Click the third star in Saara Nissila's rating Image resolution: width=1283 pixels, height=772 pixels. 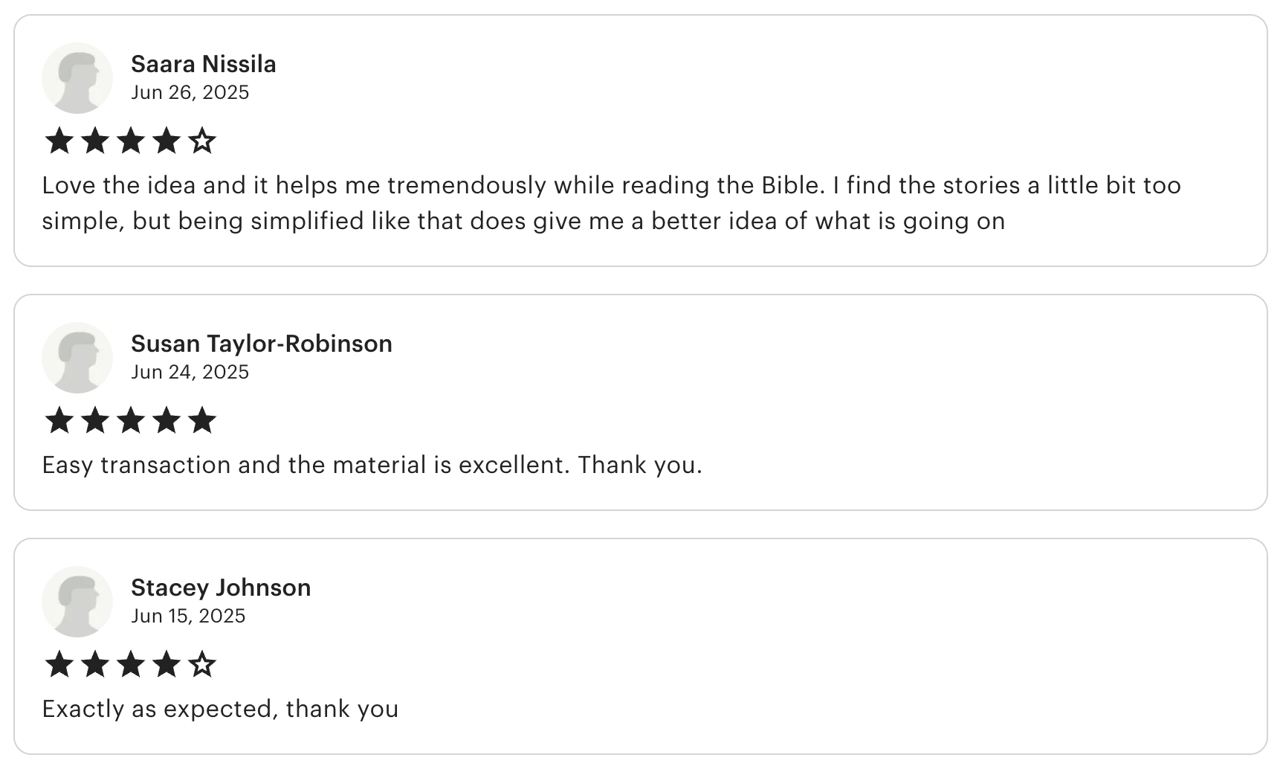[x=131, y=141]
